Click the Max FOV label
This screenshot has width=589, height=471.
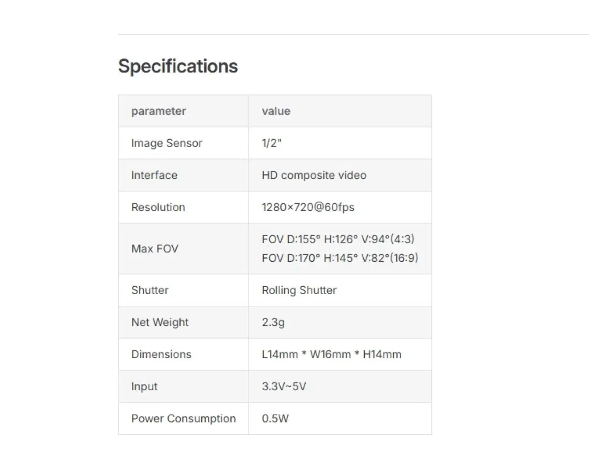tap(155, 248)
